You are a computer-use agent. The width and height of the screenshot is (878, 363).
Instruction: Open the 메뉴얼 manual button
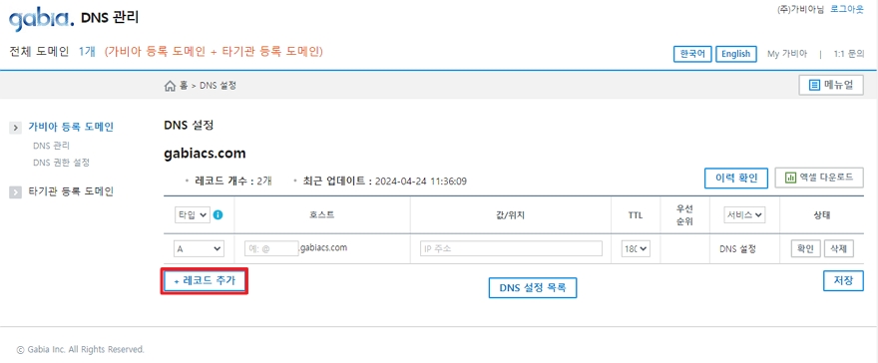click(x=831, y=86)
